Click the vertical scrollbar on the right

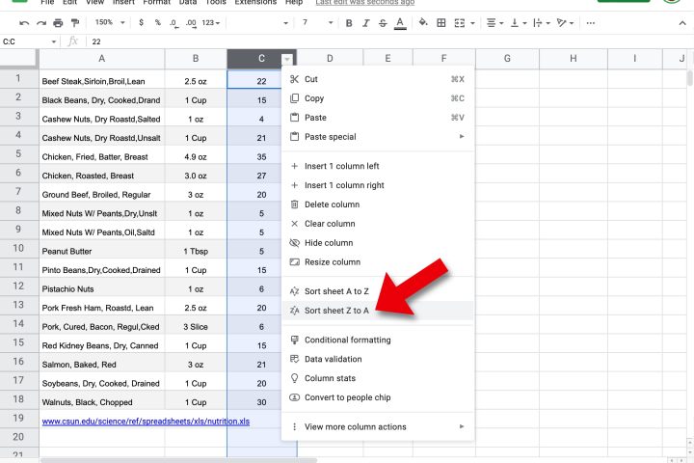pos(690,78)
